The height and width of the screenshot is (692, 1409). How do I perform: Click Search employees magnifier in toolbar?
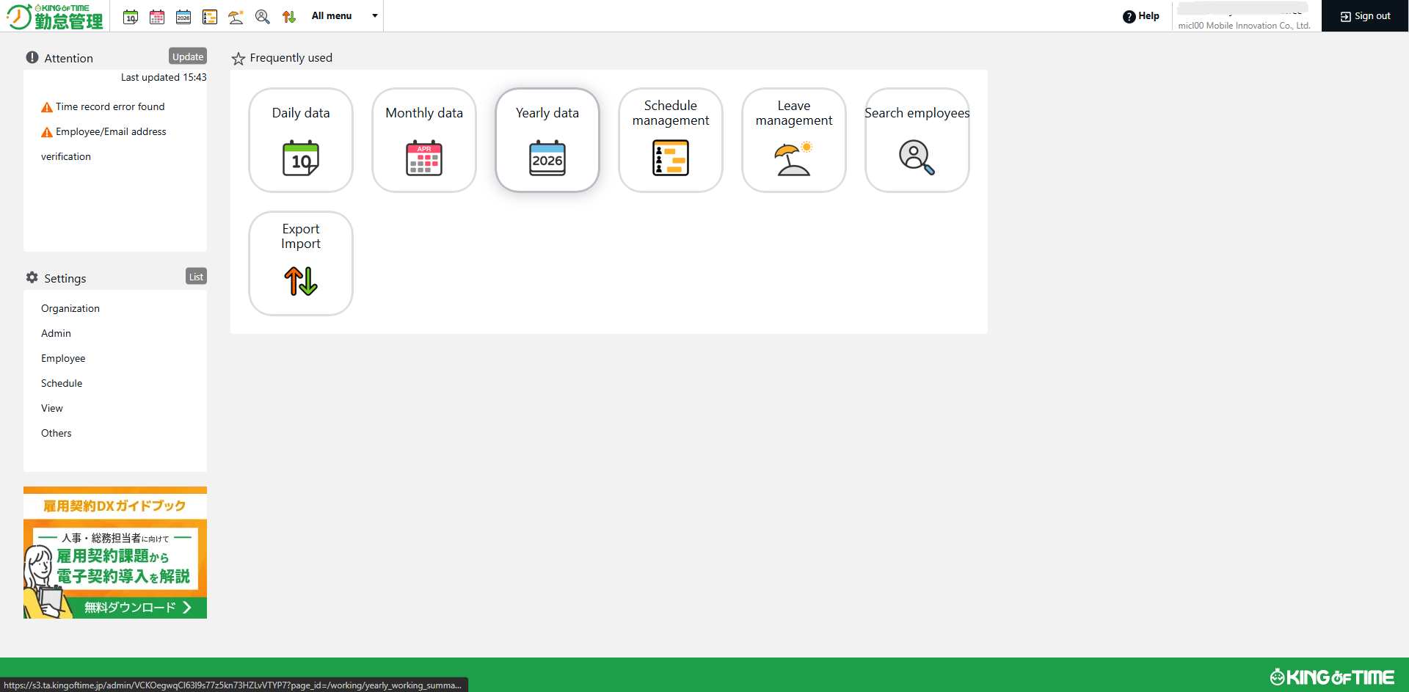pos(263,17)
